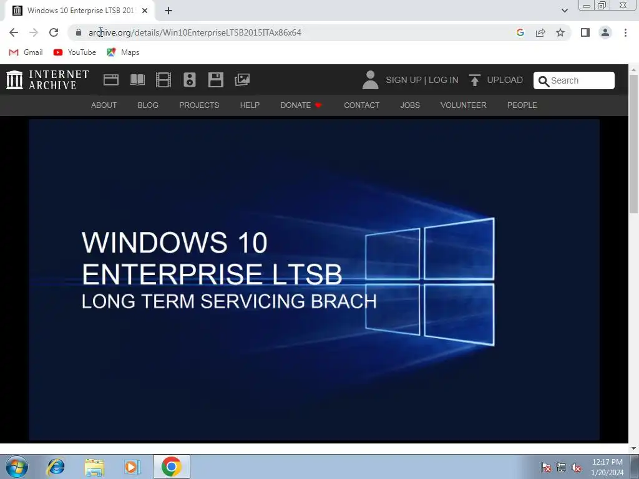The width and height of the screenshot is (639, 479).
Task: Open the VOLUNTEER menu item
Action: coord(464,105)
